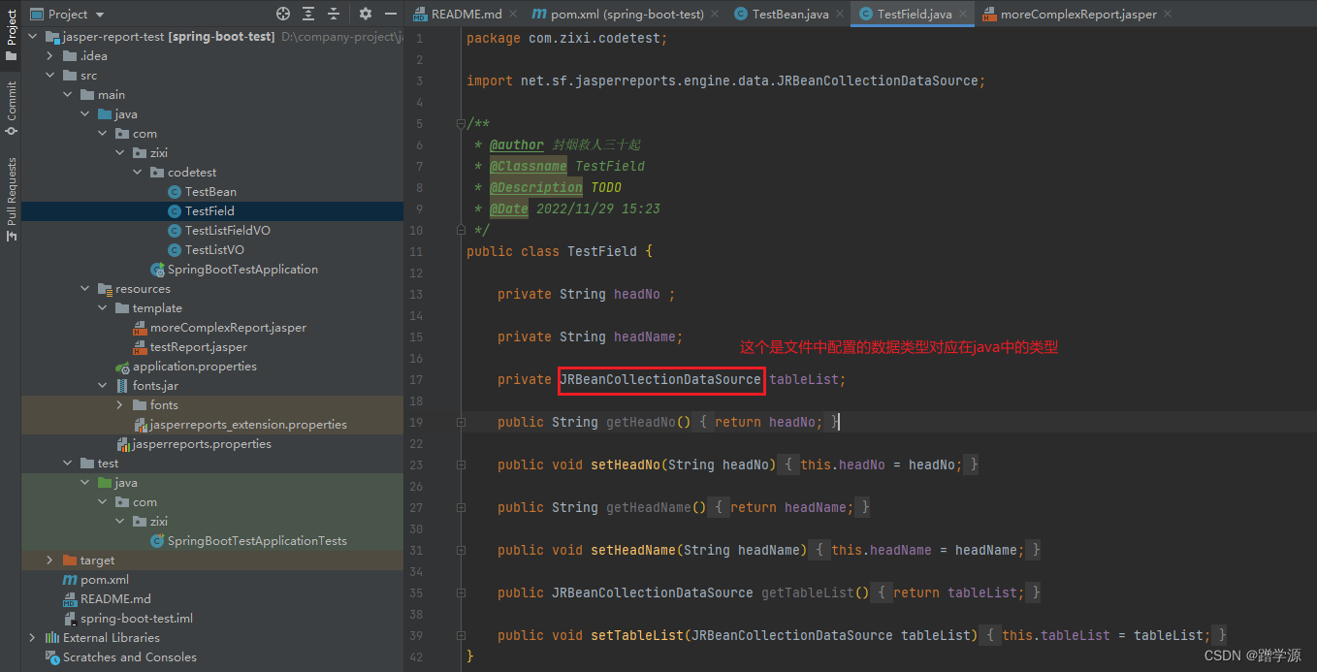Toggle the Project side tab
The height and width of the screenshot is (672, 1317).
(x=11, y=36)
